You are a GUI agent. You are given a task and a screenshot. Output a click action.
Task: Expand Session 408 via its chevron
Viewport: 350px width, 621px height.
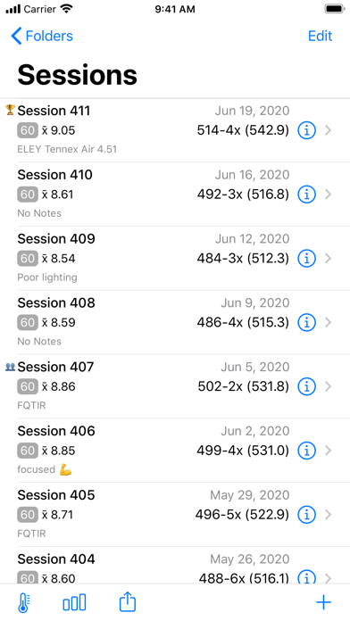[x=328, y=323]
